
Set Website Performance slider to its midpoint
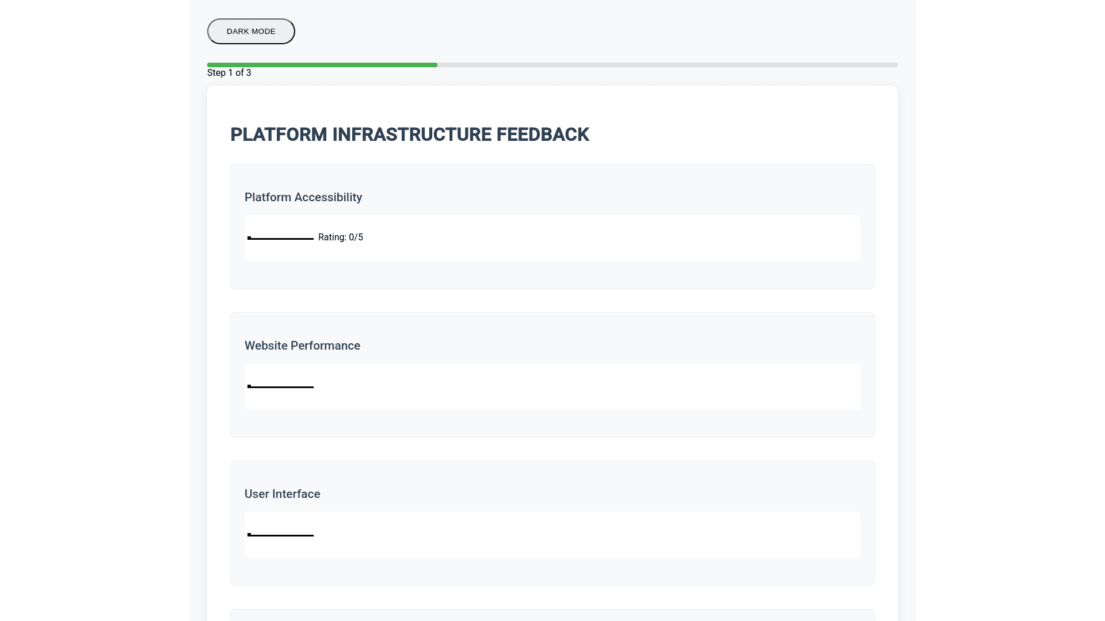281,386
